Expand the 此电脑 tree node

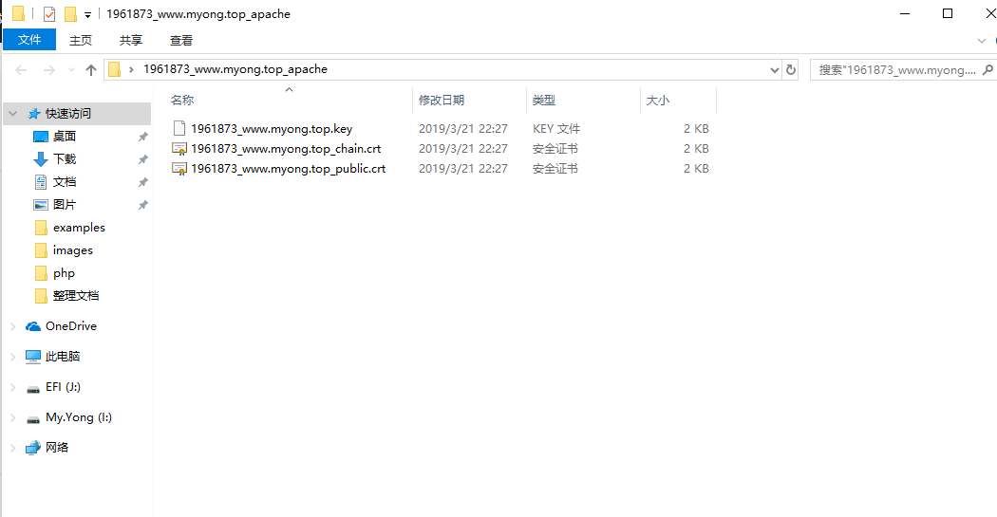point(12,357)
